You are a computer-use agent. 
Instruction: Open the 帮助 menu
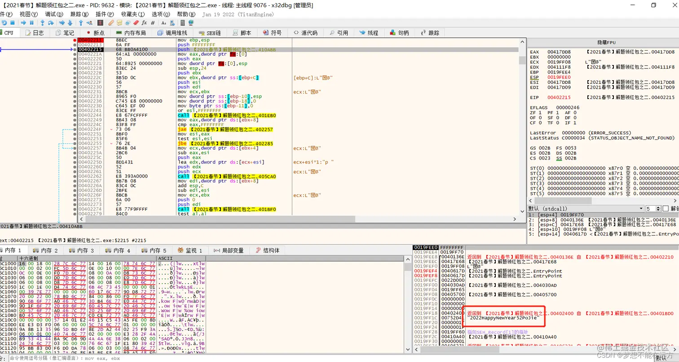(186, 14)
